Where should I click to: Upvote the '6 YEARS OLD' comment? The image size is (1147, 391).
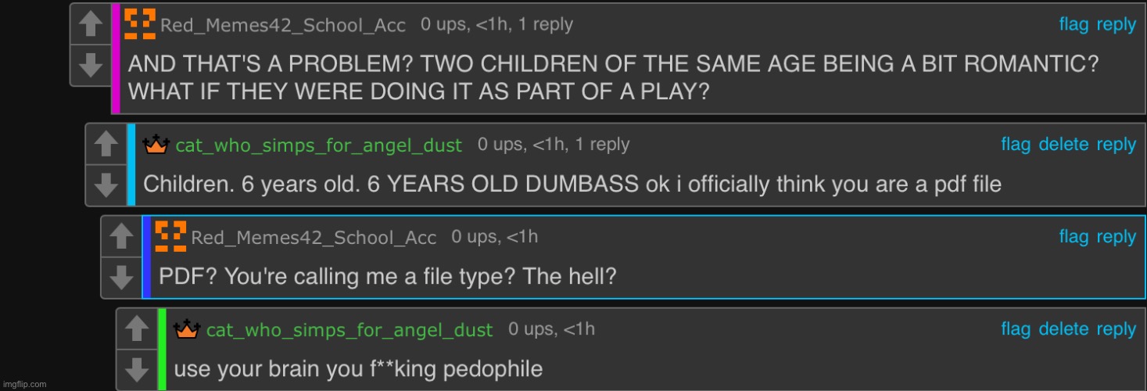click(106, 145)
